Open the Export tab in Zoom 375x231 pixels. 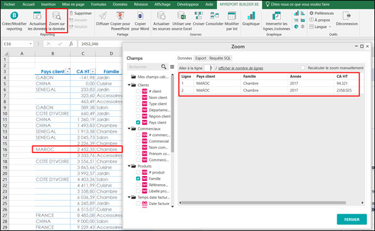[x=200, y=58]
